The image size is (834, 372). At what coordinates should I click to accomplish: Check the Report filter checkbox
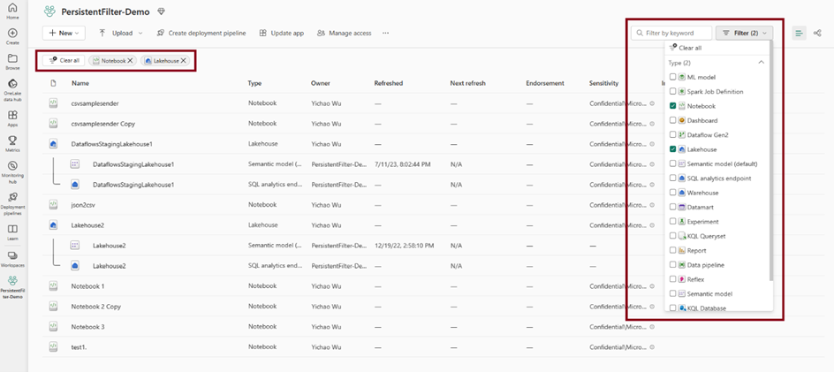pyautogui.click(x=673, y=250)
